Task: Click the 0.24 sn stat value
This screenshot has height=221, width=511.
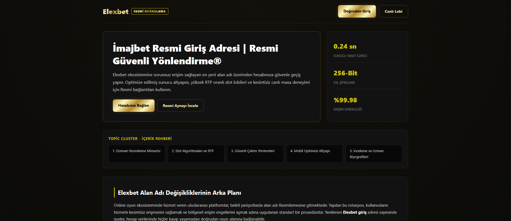Action: 345,46
